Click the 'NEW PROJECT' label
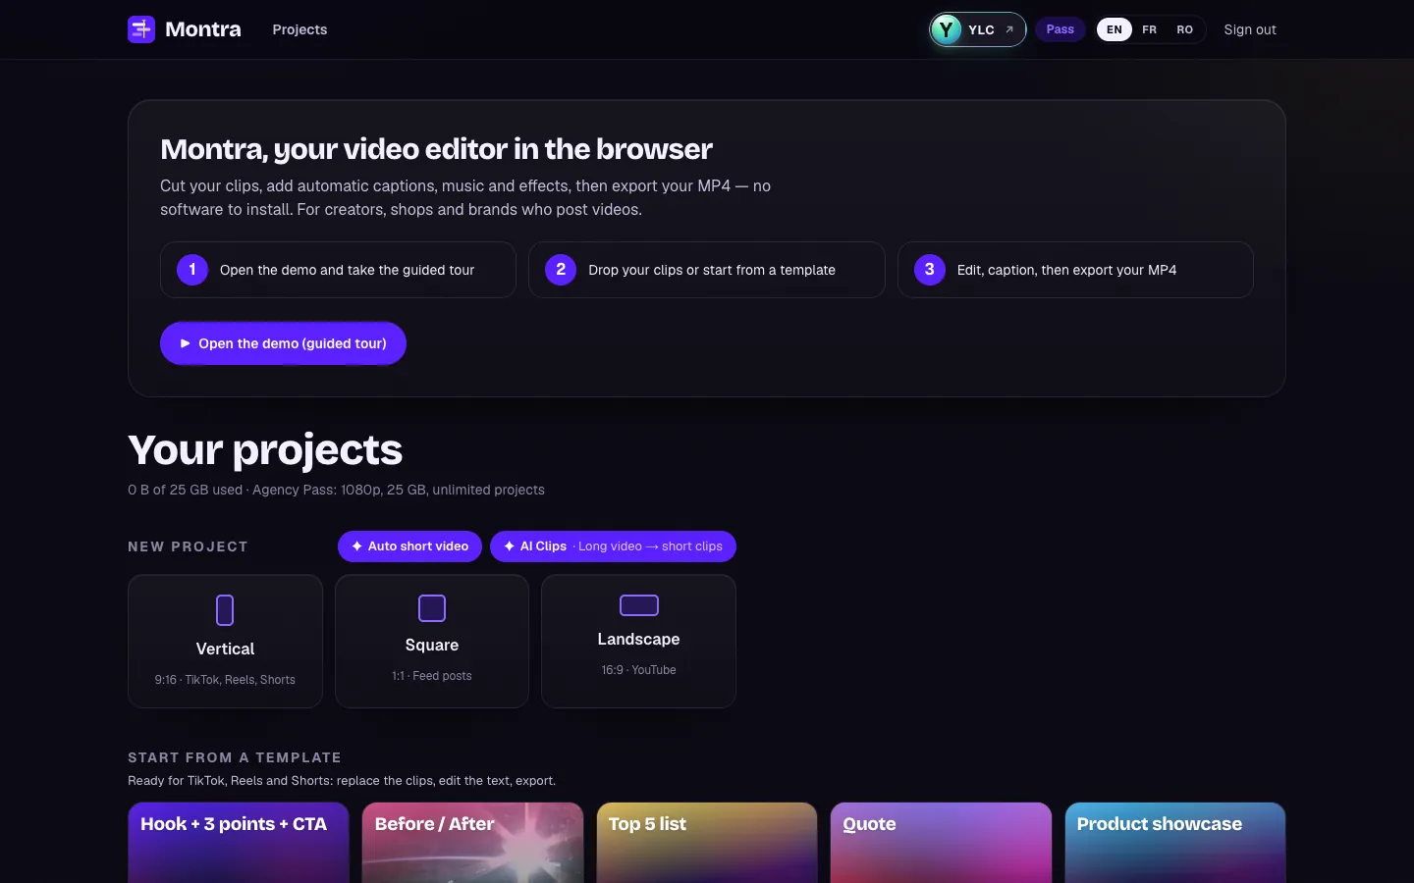This screenshot has height=883, width=1414. pos(188,546)
